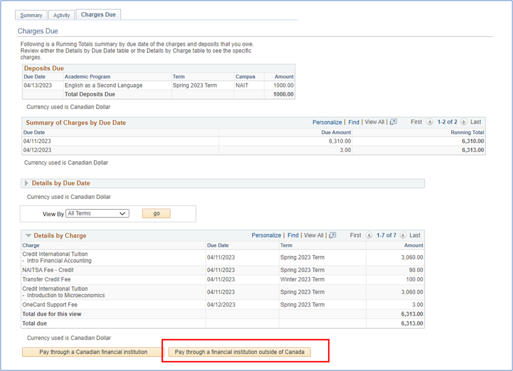Open popup window icon in Details by Charge header
The image size is (513, 371).
click(x=332, y=235)
